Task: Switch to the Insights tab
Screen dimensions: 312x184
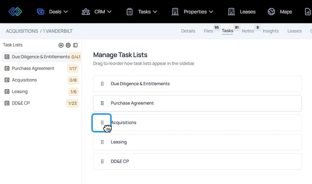Action: (271, 31)
